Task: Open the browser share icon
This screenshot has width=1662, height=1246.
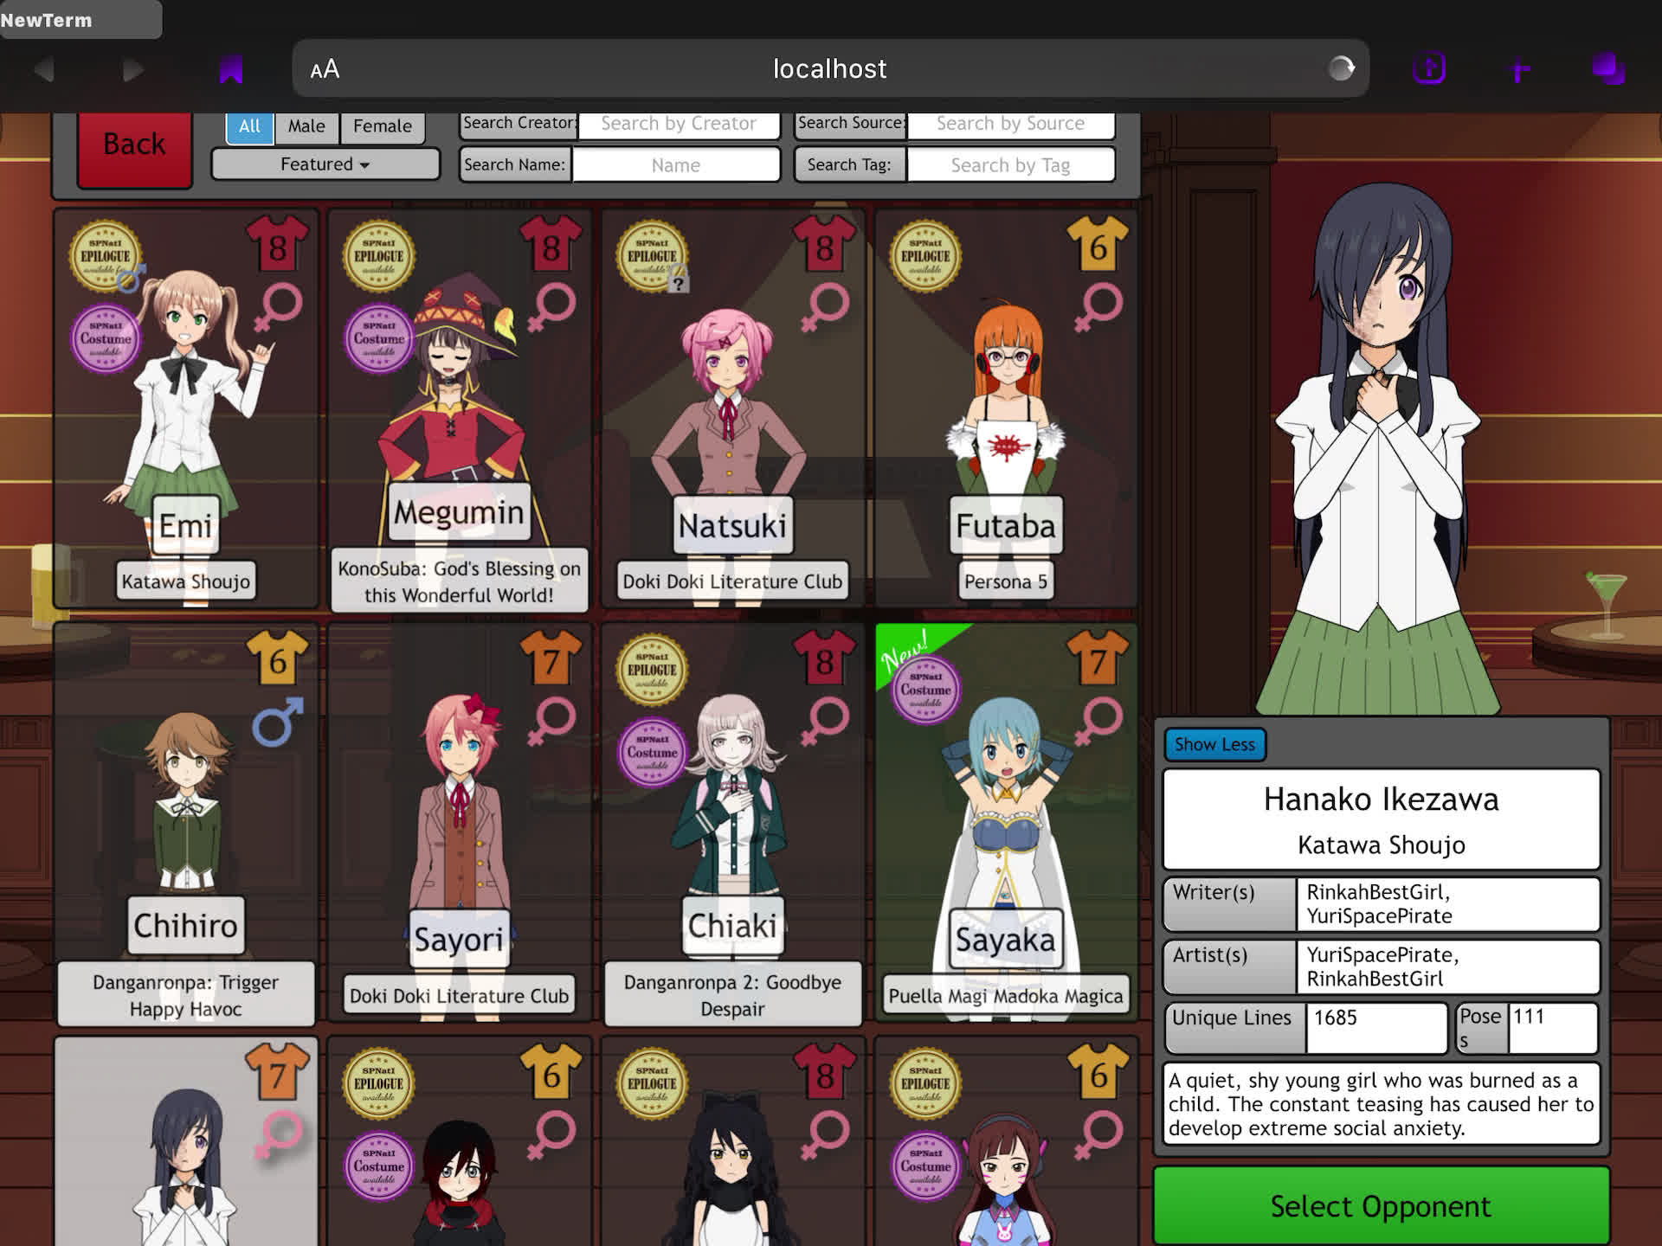Action: pyautogui.click(x=1428, y=68)
